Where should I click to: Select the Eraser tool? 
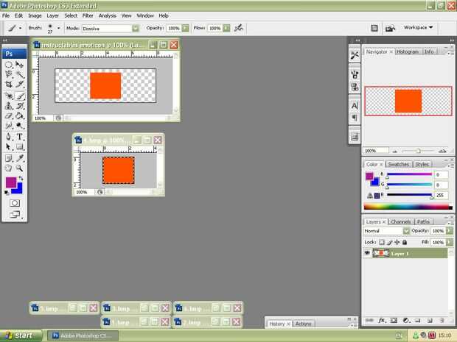click(x=8, y=115)
